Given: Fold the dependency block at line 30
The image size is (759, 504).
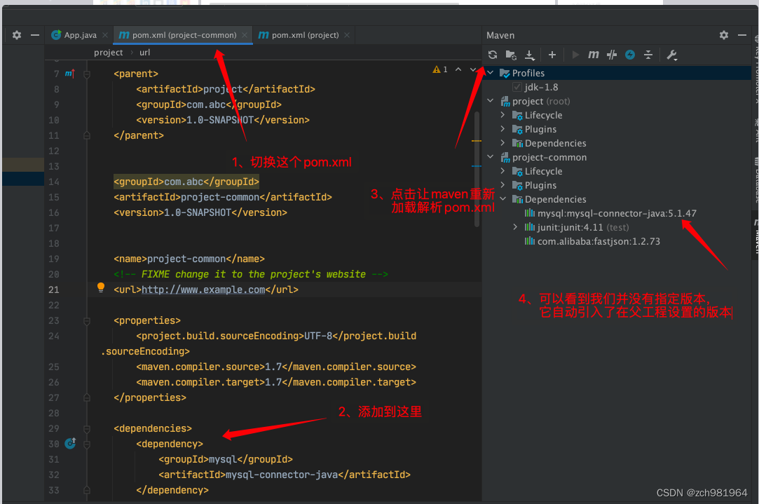Looking at the screenshot, I should pyautogui.click(x=87, y=444).
